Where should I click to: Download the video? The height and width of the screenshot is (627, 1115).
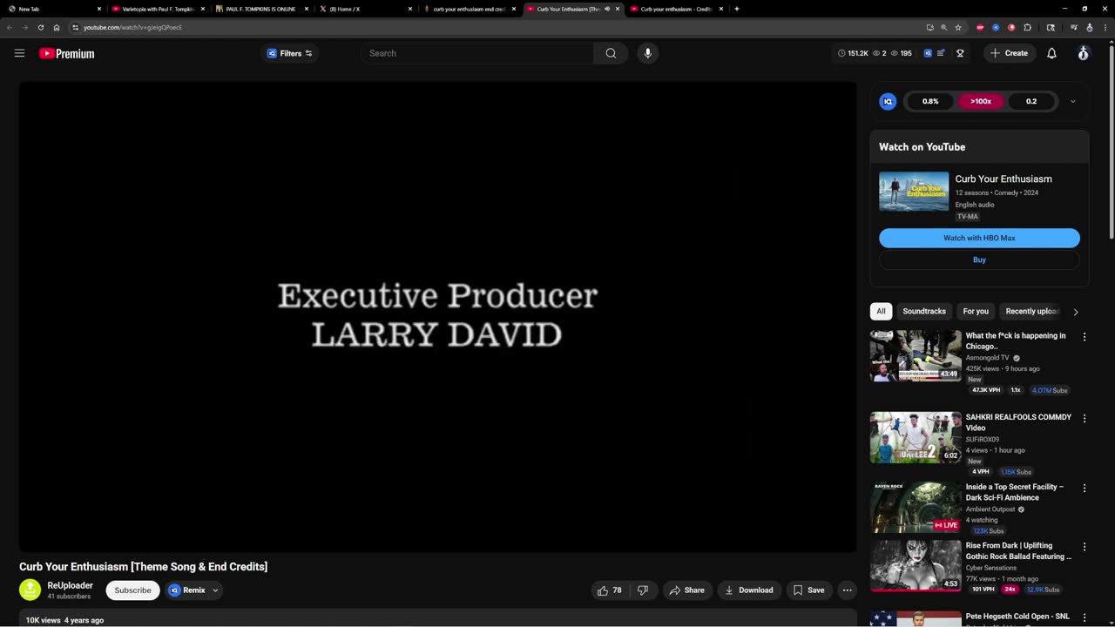(749, 590)
